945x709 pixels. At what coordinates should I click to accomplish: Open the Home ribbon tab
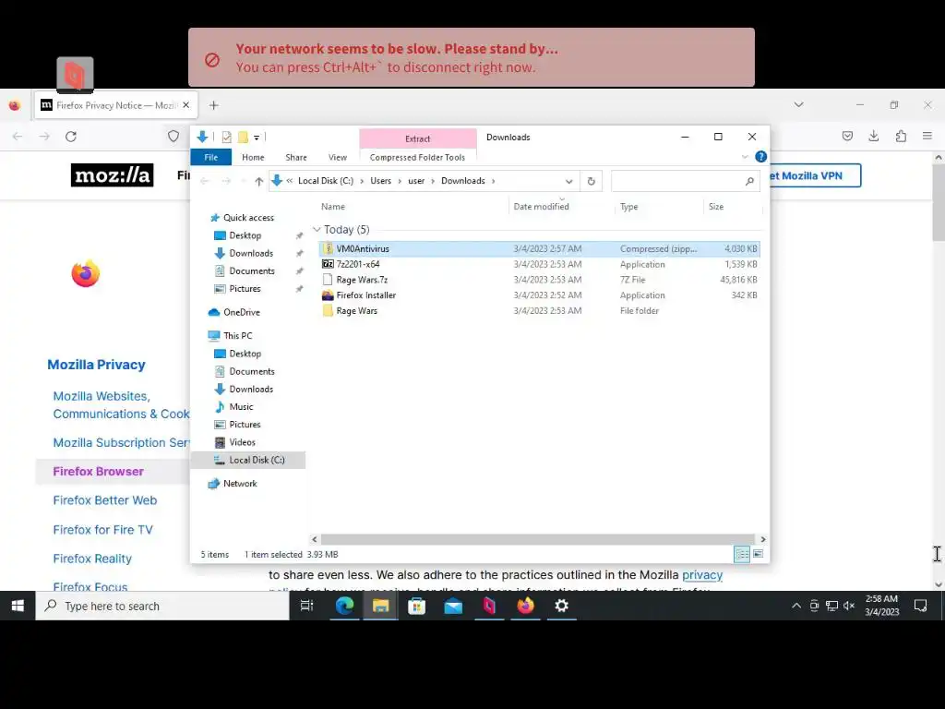click(x=253, y=157)
